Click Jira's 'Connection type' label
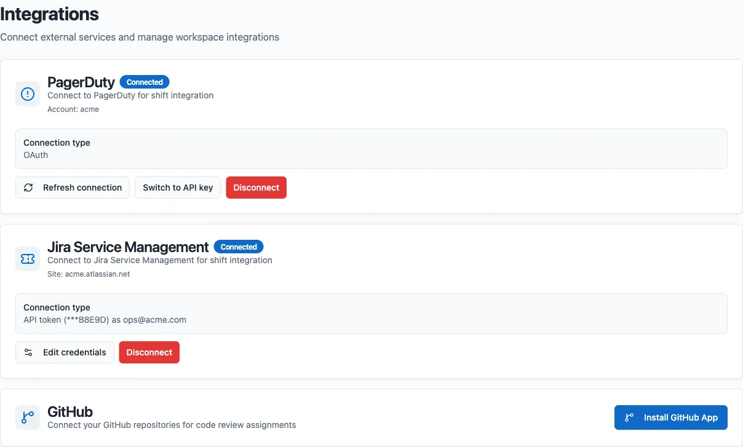 [57, 307]
